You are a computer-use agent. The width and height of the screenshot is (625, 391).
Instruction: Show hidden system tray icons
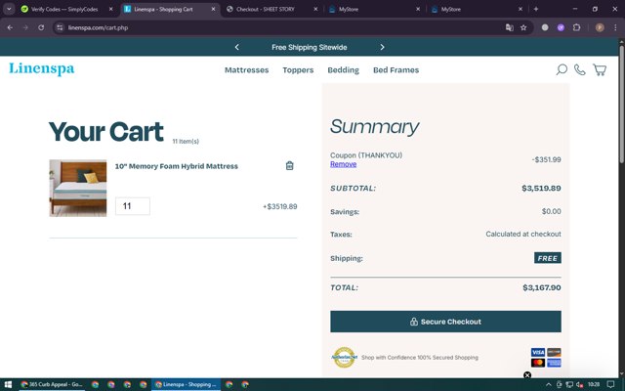click(549, 384)
